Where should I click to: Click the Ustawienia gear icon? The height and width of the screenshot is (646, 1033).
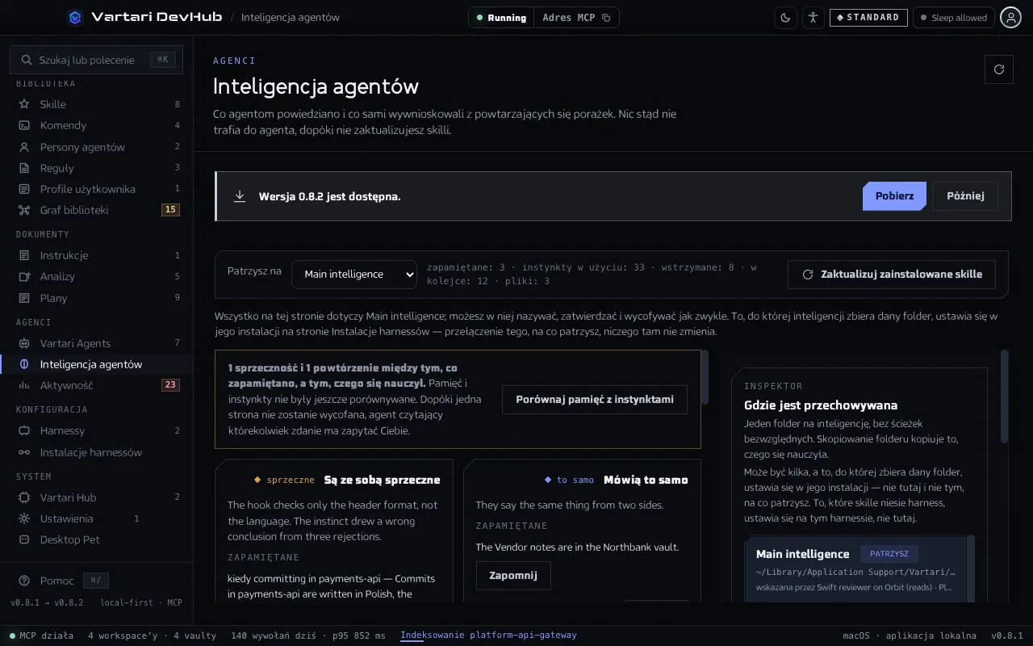click(24, 518)
